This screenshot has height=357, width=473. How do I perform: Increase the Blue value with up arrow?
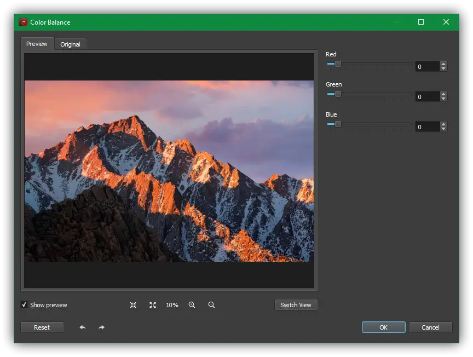(x=443, y=124)
